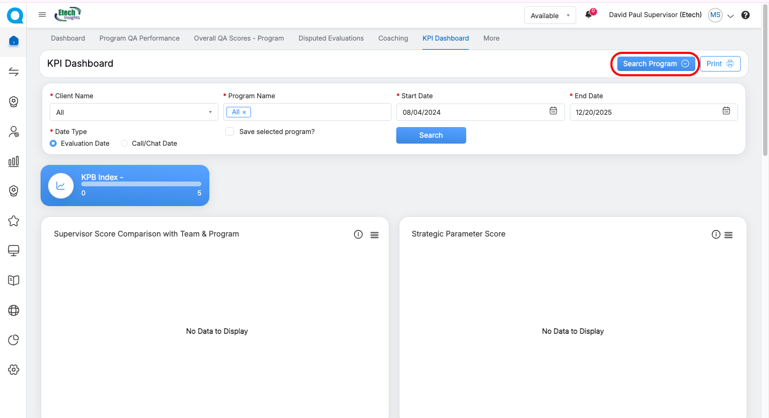Expand the Client Name dropdown
The width and height of the screenshot is (769, 418).
click(134, 112)
